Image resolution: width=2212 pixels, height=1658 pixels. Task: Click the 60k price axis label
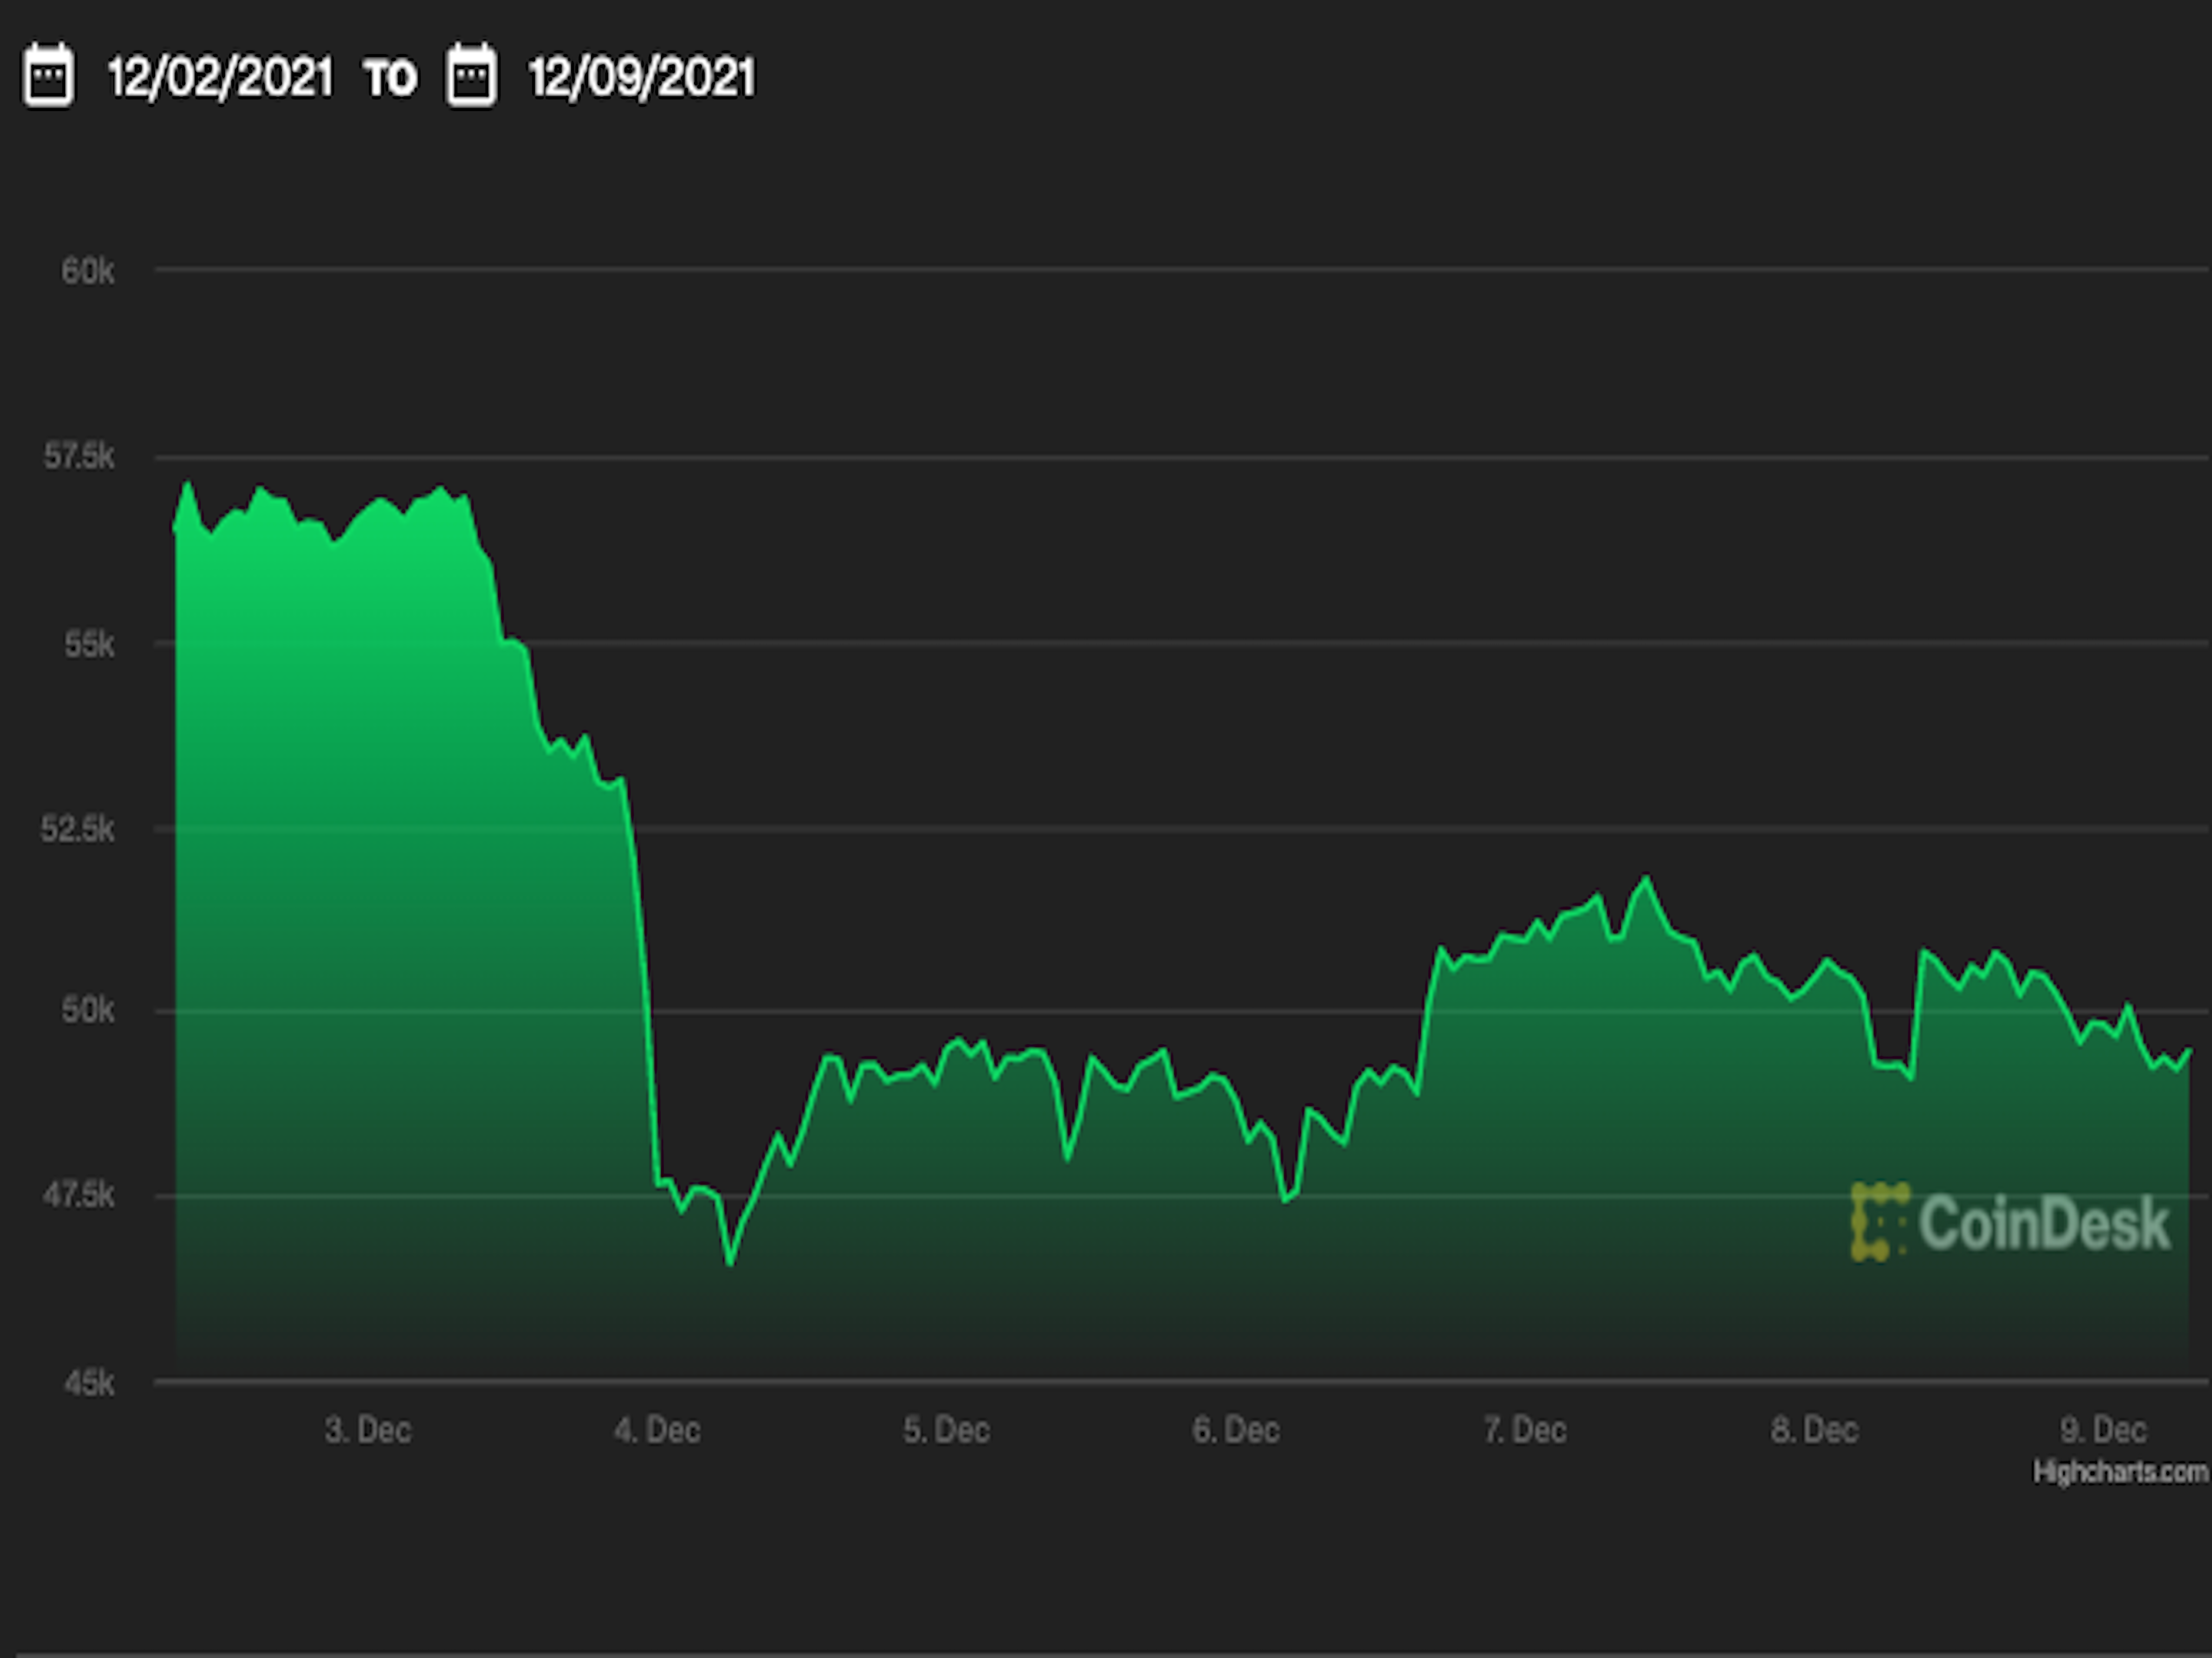coord(88,271)
